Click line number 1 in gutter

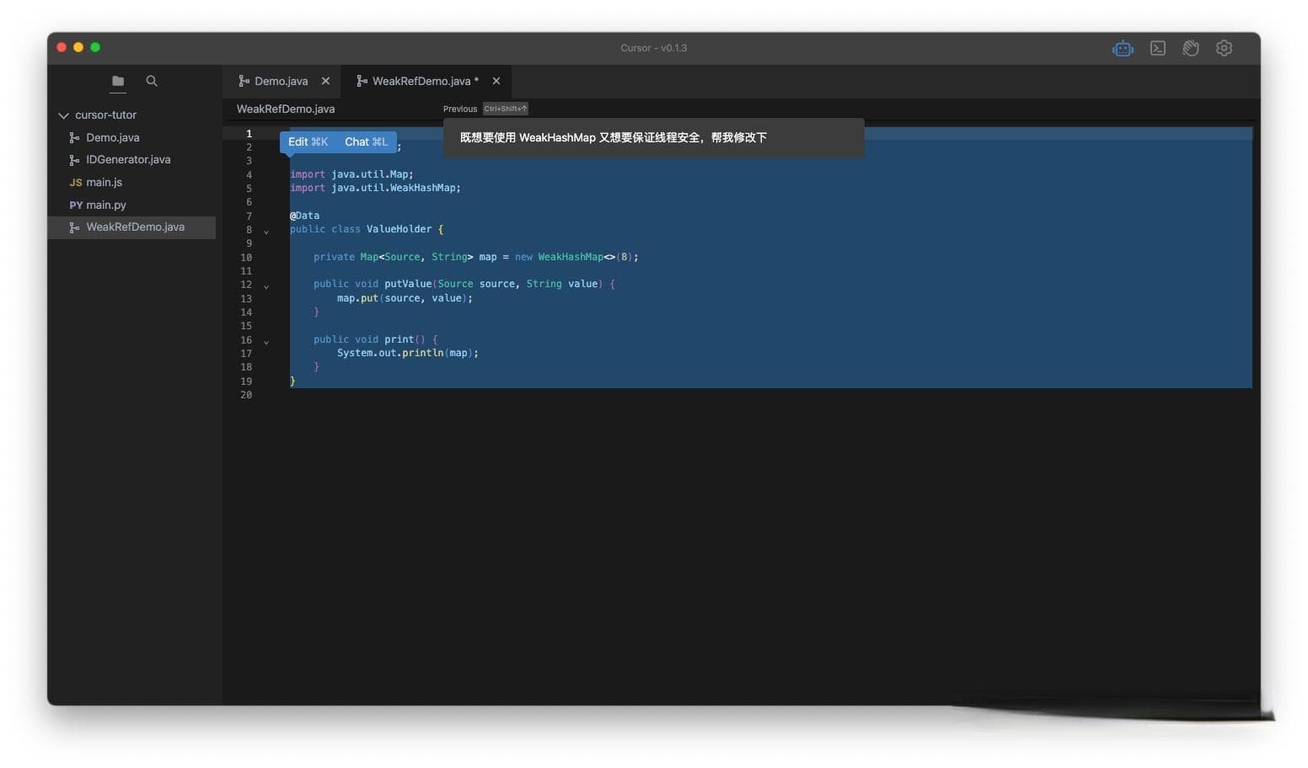point(249,133)
